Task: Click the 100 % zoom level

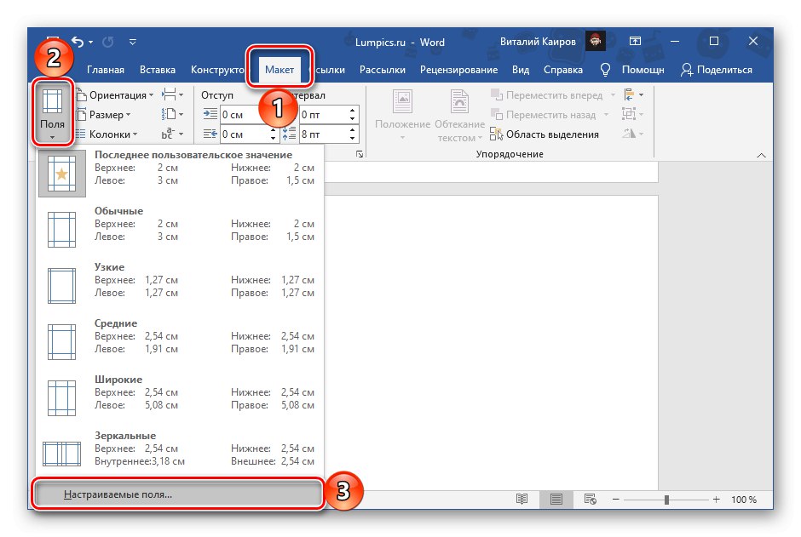Action: pos(743,500)
